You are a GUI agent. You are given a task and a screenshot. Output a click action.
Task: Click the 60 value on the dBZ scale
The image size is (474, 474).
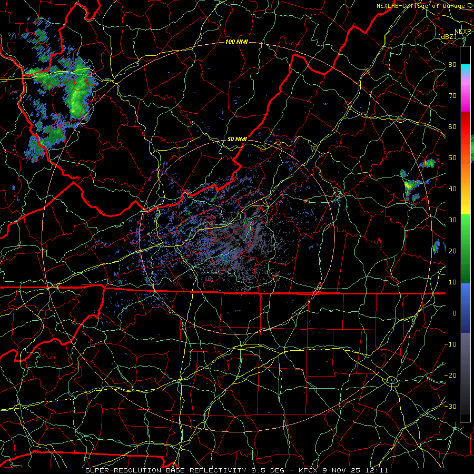point(452,126)
